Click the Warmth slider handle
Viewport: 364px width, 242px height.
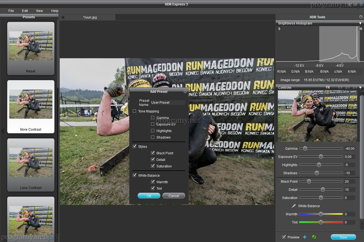pos(321,214)
